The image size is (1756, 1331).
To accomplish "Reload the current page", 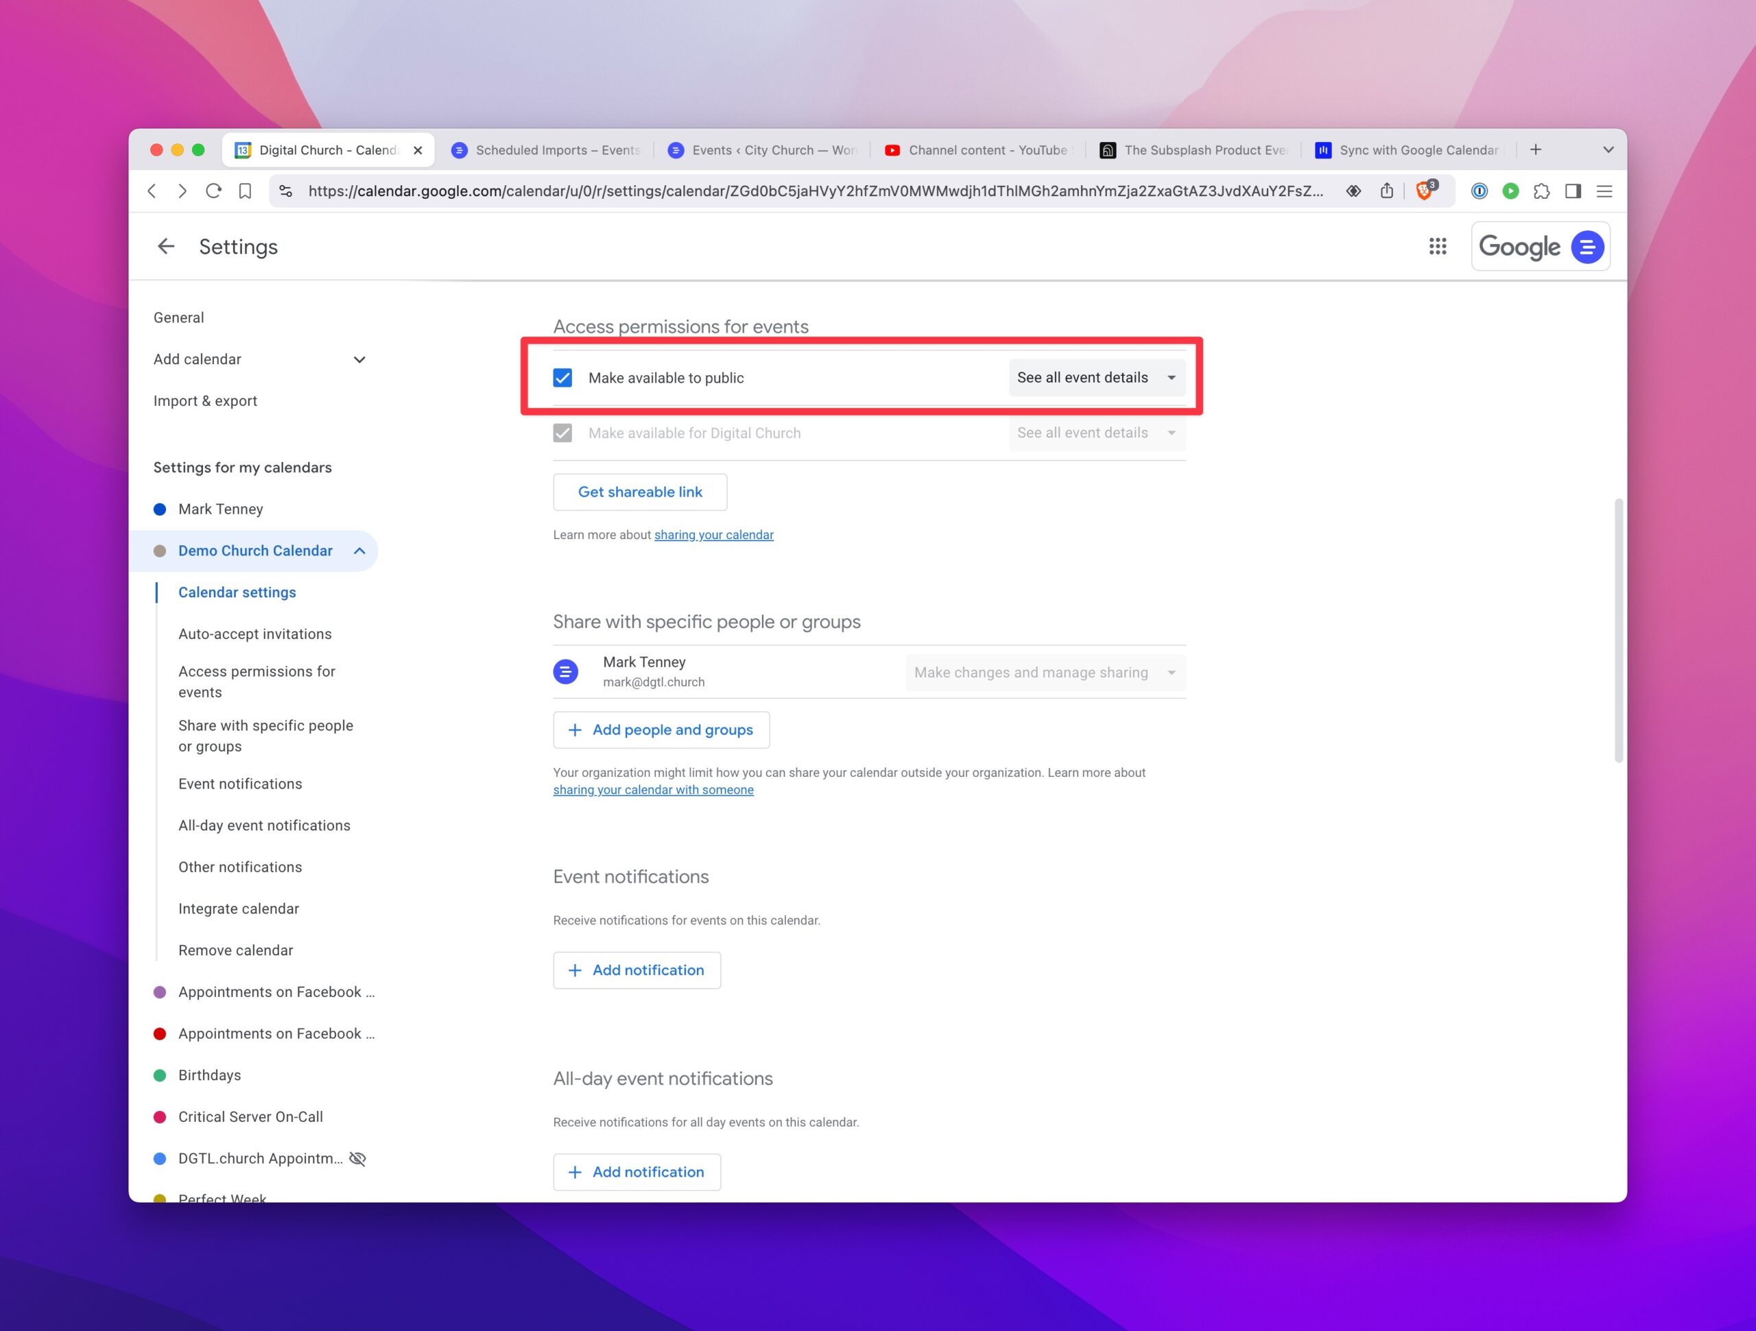I will [213, 191].
